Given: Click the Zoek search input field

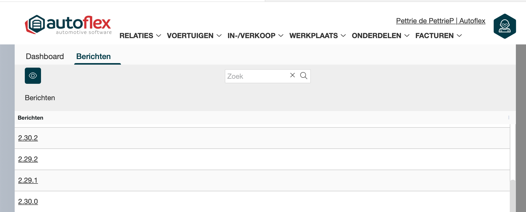Looking at the screenshot, I should (257, 76).
